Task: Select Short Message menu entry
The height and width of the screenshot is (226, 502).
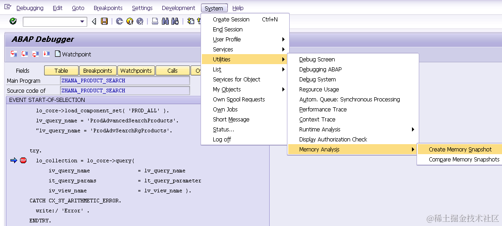Action: pos(245,120)
